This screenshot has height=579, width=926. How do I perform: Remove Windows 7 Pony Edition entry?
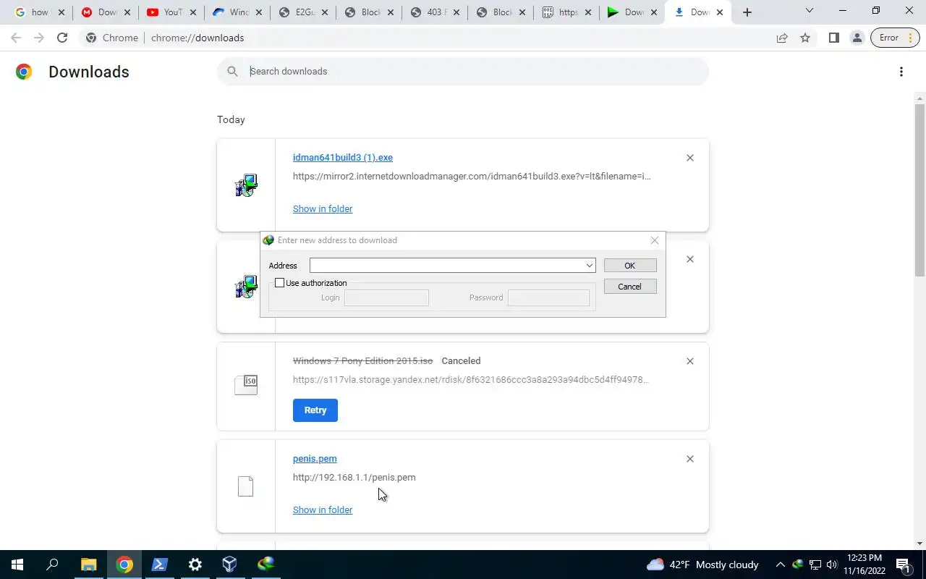[690, 361]
